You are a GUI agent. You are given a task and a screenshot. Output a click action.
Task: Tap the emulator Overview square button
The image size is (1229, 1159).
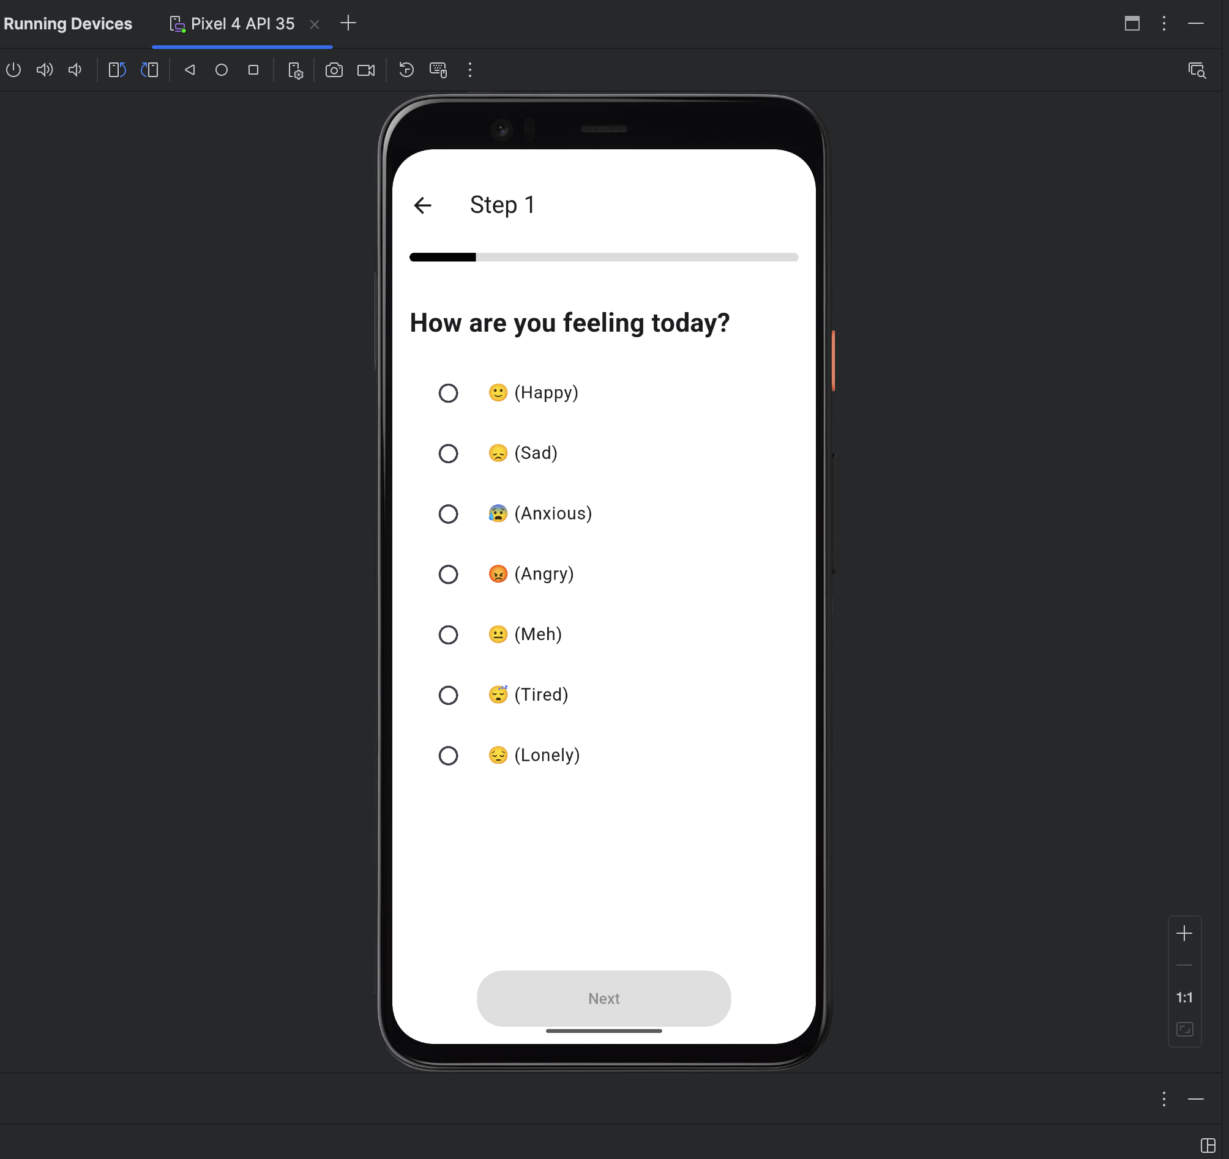(x=253, y=70)
